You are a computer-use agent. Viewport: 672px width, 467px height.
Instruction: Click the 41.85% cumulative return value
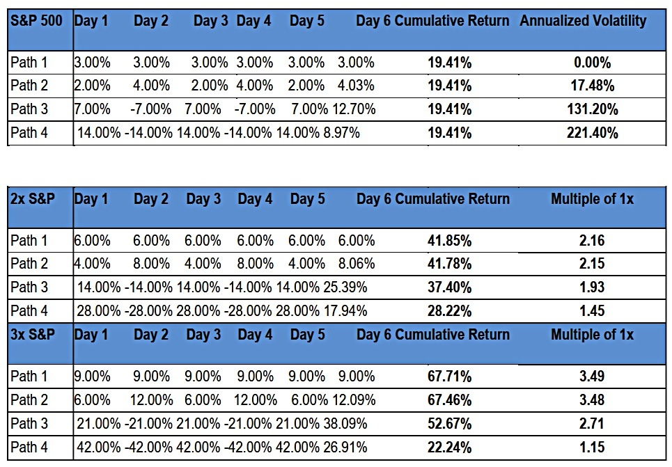449,241
